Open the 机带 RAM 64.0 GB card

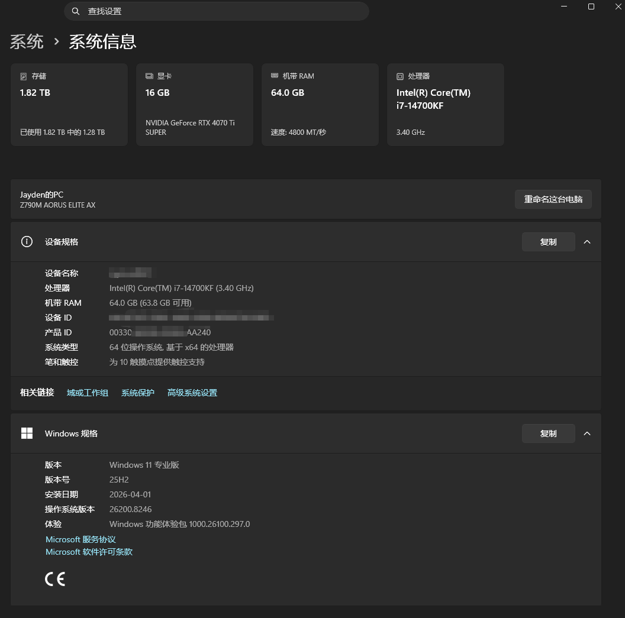tap(320, 104)
